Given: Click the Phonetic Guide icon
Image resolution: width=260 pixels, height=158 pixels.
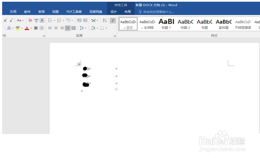Looking at the screenshot, I should [36, 21].
